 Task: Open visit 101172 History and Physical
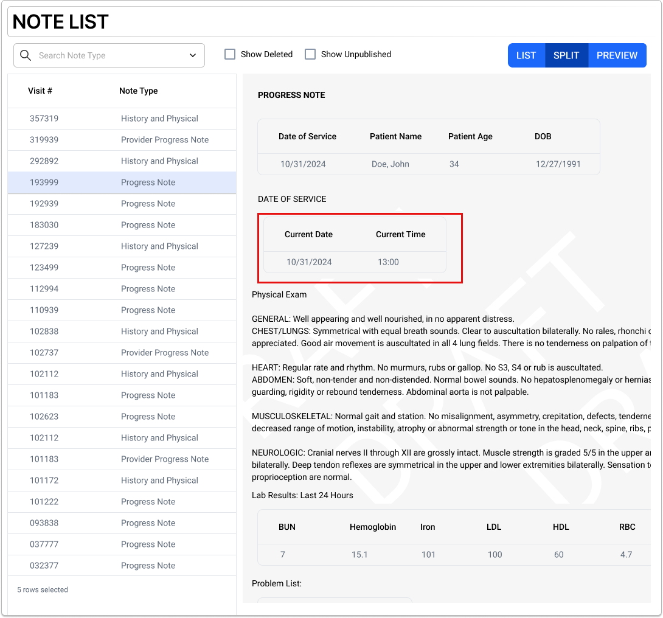pyautogui.click(x=122, y=481)
